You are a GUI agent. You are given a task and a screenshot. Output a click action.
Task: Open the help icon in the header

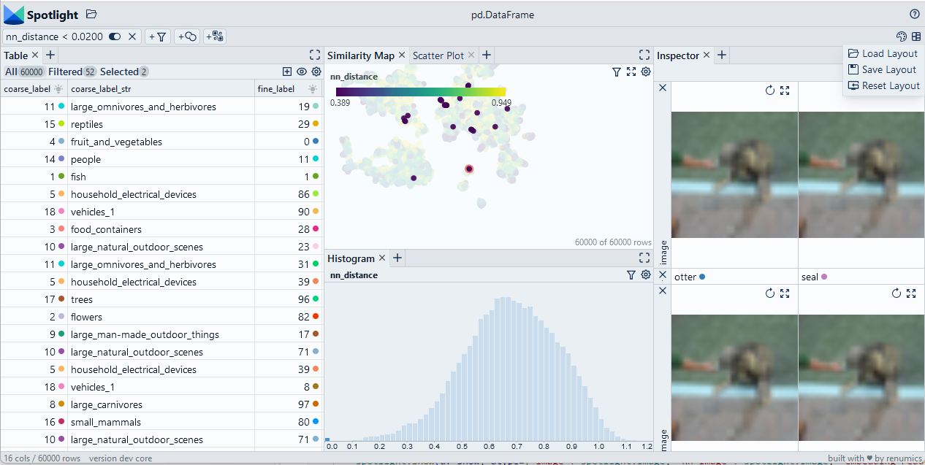(914, 14)
